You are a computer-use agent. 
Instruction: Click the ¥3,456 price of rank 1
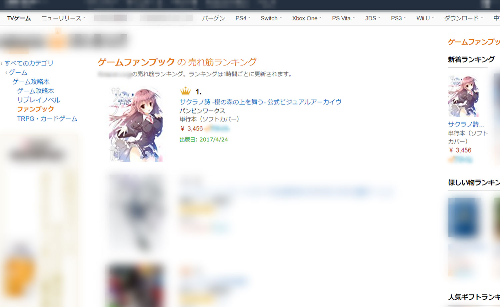[192, 129]
